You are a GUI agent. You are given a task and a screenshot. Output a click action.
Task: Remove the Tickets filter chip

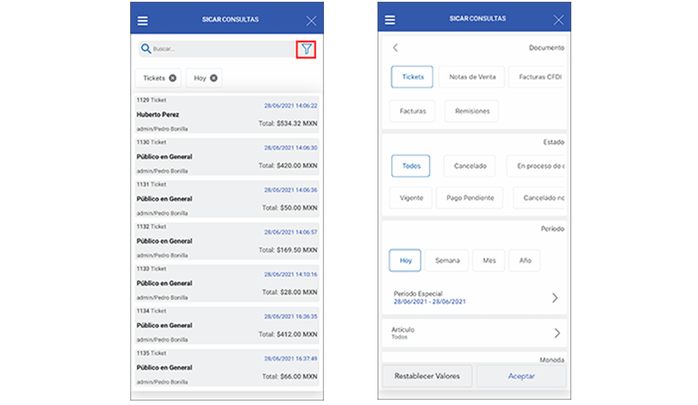point(173,78)
